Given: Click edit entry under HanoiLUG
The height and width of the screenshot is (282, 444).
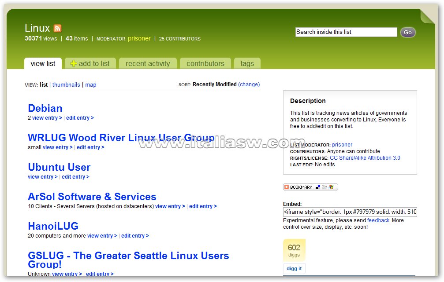Looking at the screenshot, I should pos(135,236).
